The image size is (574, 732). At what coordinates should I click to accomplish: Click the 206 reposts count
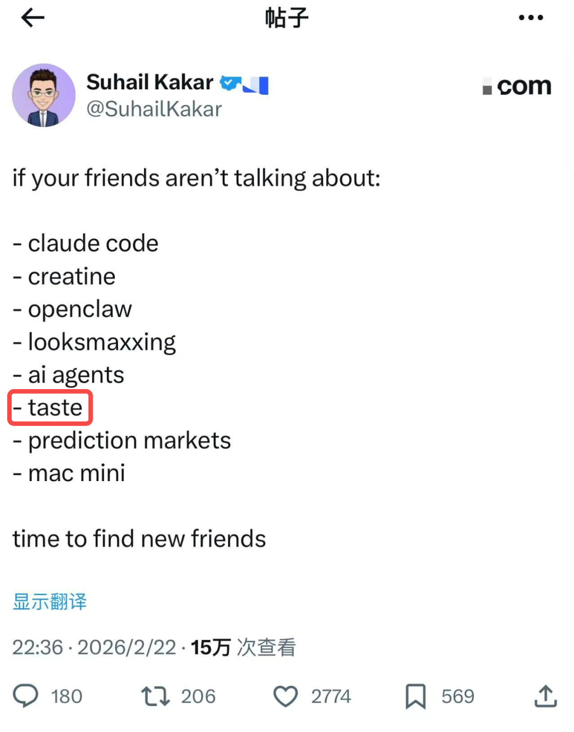pyautogui.click(x=198, y=696)
